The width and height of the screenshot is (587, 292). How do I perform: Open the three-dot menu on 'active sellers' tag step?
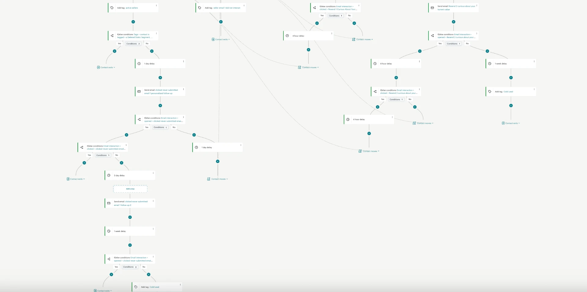coord(156,5)
